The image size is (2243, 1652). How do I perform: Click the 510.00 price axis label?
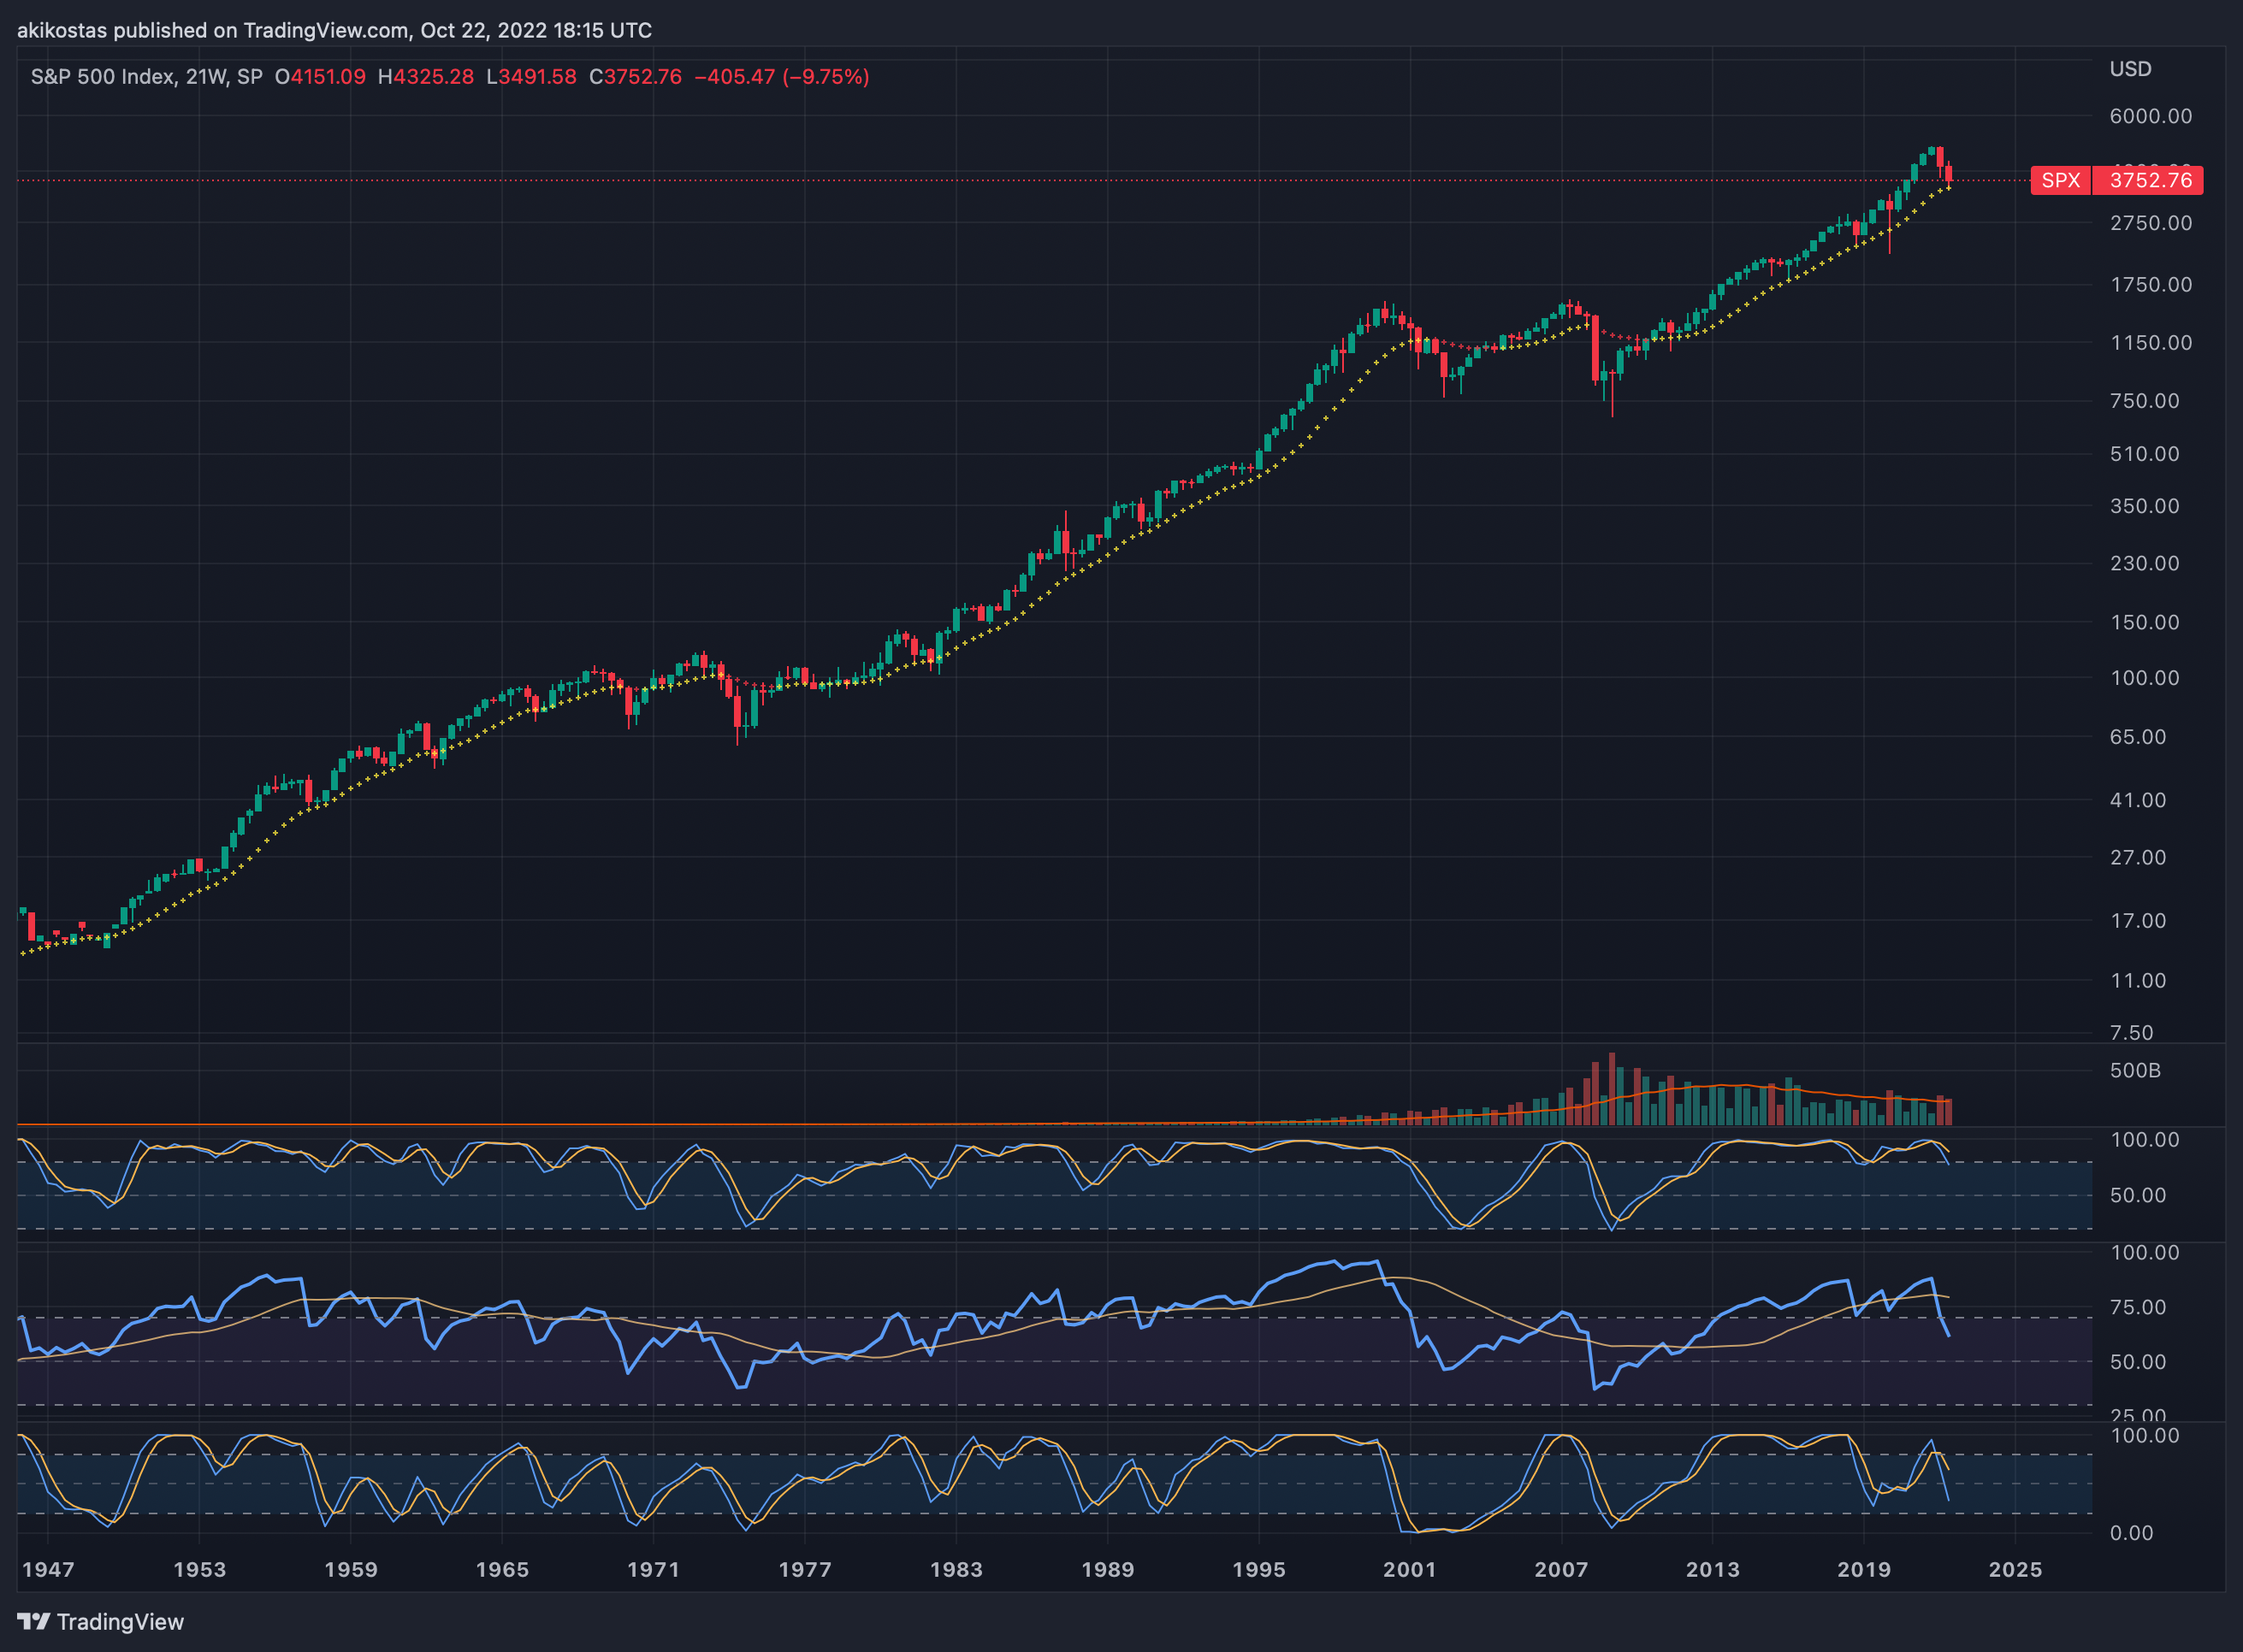tap(2144, 454)
